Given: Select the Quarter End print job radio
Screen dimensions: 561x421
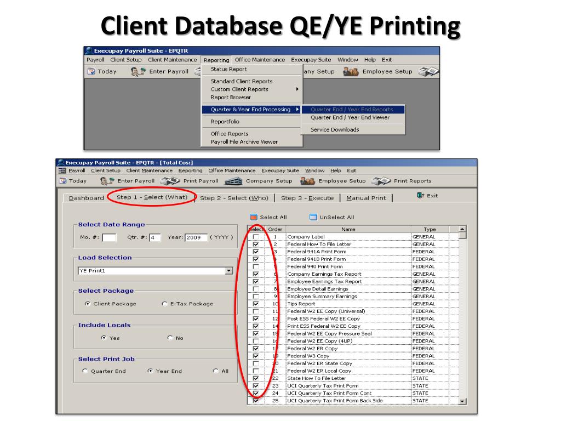Looking at the screenshot, I should pyautogui.click(x=85, y=371).
